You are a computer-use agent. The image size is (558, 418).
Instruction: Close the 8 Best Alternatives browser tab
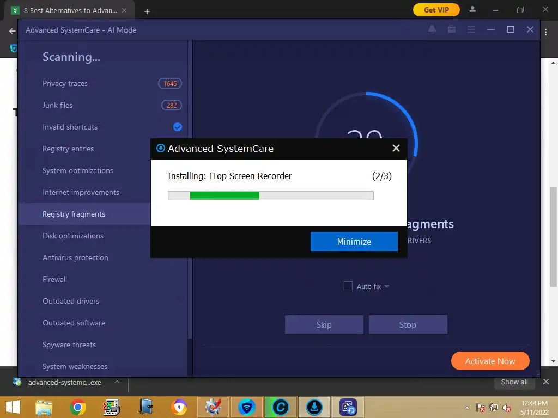[124, 10]
